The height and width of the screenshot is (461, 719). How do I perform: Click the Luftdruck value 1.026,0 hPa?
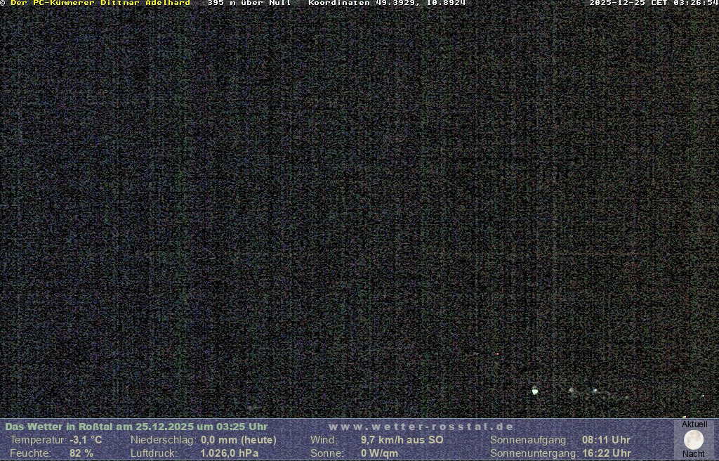click(230, 453)
